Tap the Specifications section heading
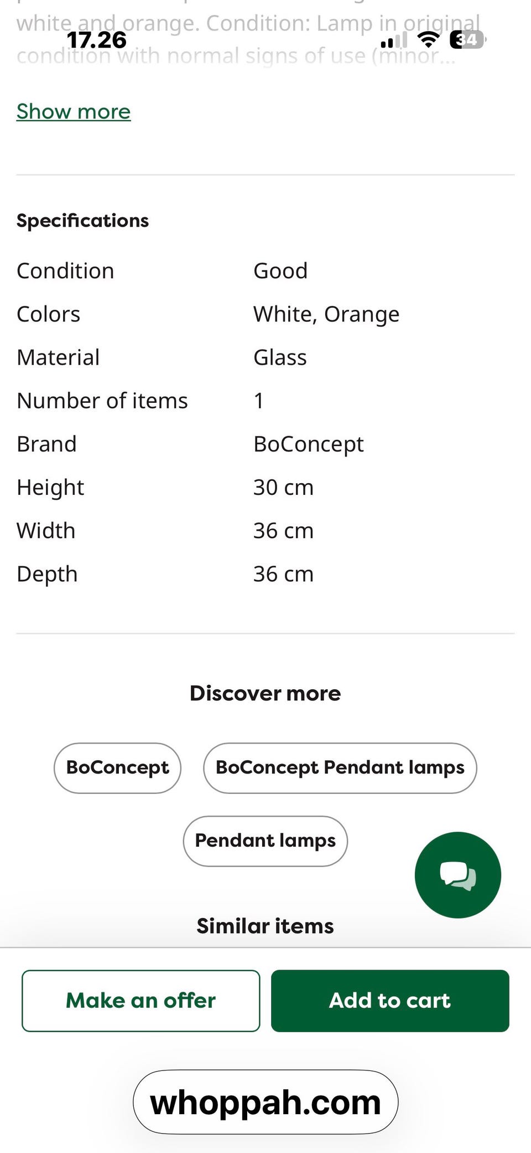Image resolution: width=531 pixels, height=1153 pixels. coord(82,221)
